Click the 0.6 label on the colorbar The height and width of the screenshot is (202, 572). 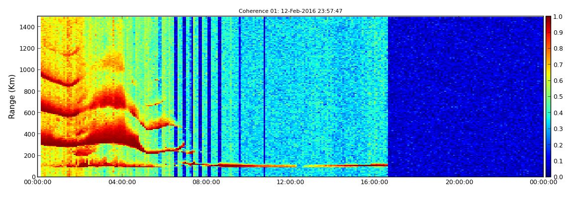click(558, 81)
